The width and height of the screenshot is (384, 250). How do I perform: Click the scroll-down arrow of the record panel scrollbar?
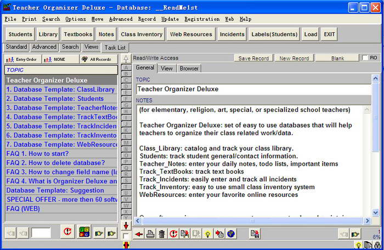pos(375,212)
